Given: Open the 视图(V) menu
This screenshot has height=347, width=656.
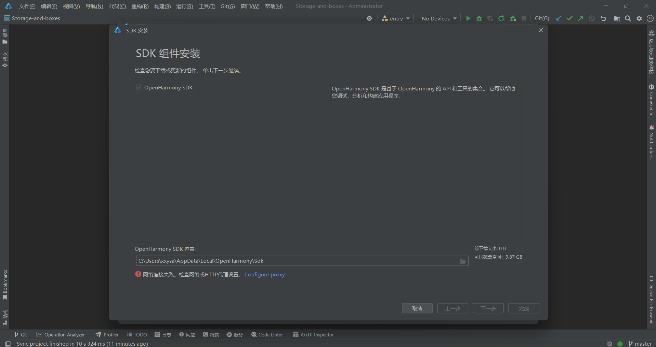Looking at the screenshot, I should tap(71, 6).
